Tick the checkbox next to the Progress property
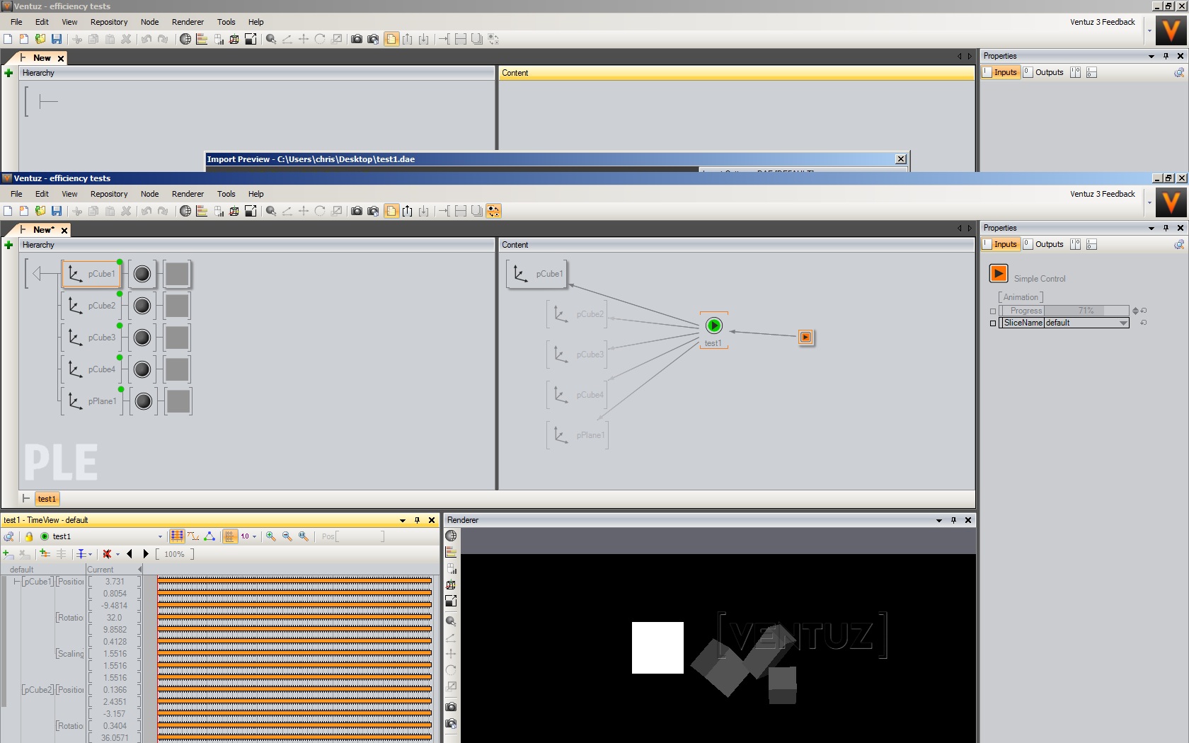This screenshot has height=743, width=1189. 993,311
